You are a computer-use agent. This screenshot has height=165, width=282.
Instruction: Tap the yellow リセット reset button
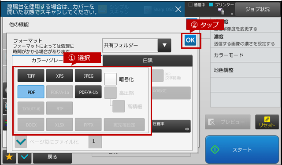pyautogui.click(x=267, y=122)
